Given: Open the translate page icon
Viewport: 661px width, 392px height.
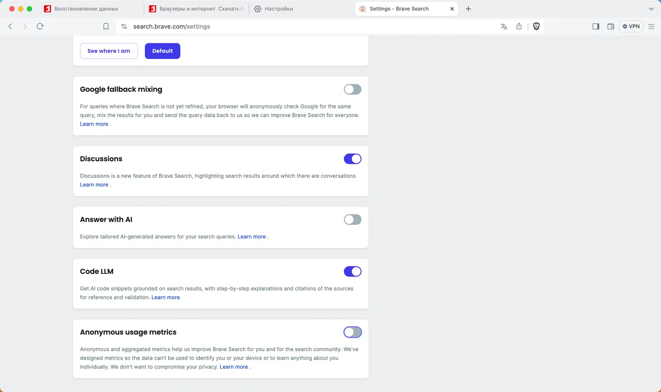Looking at the screenshot, I should click(504, 26).
